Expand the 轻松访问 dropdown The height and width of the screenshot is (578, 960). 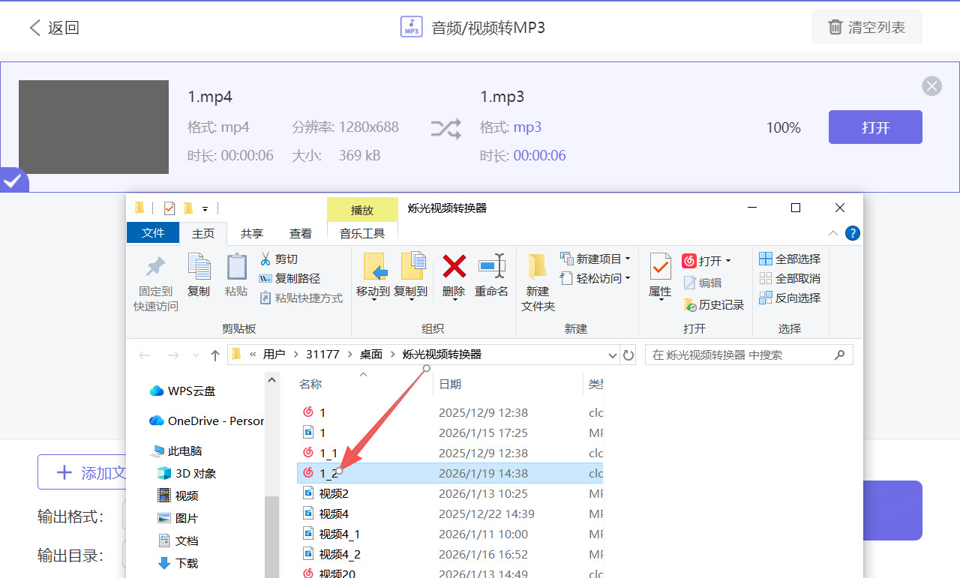point(595,278)
